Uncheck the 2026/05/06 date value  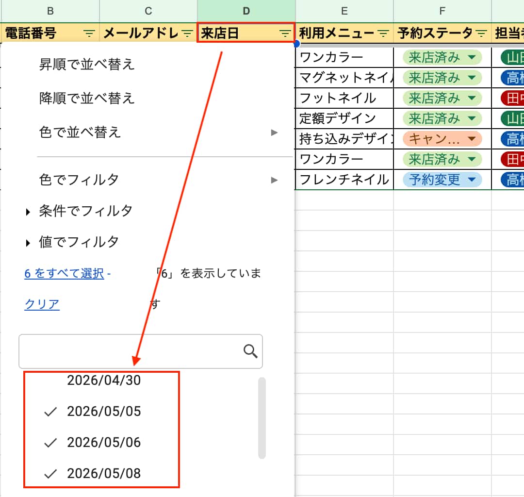point(93,443)
